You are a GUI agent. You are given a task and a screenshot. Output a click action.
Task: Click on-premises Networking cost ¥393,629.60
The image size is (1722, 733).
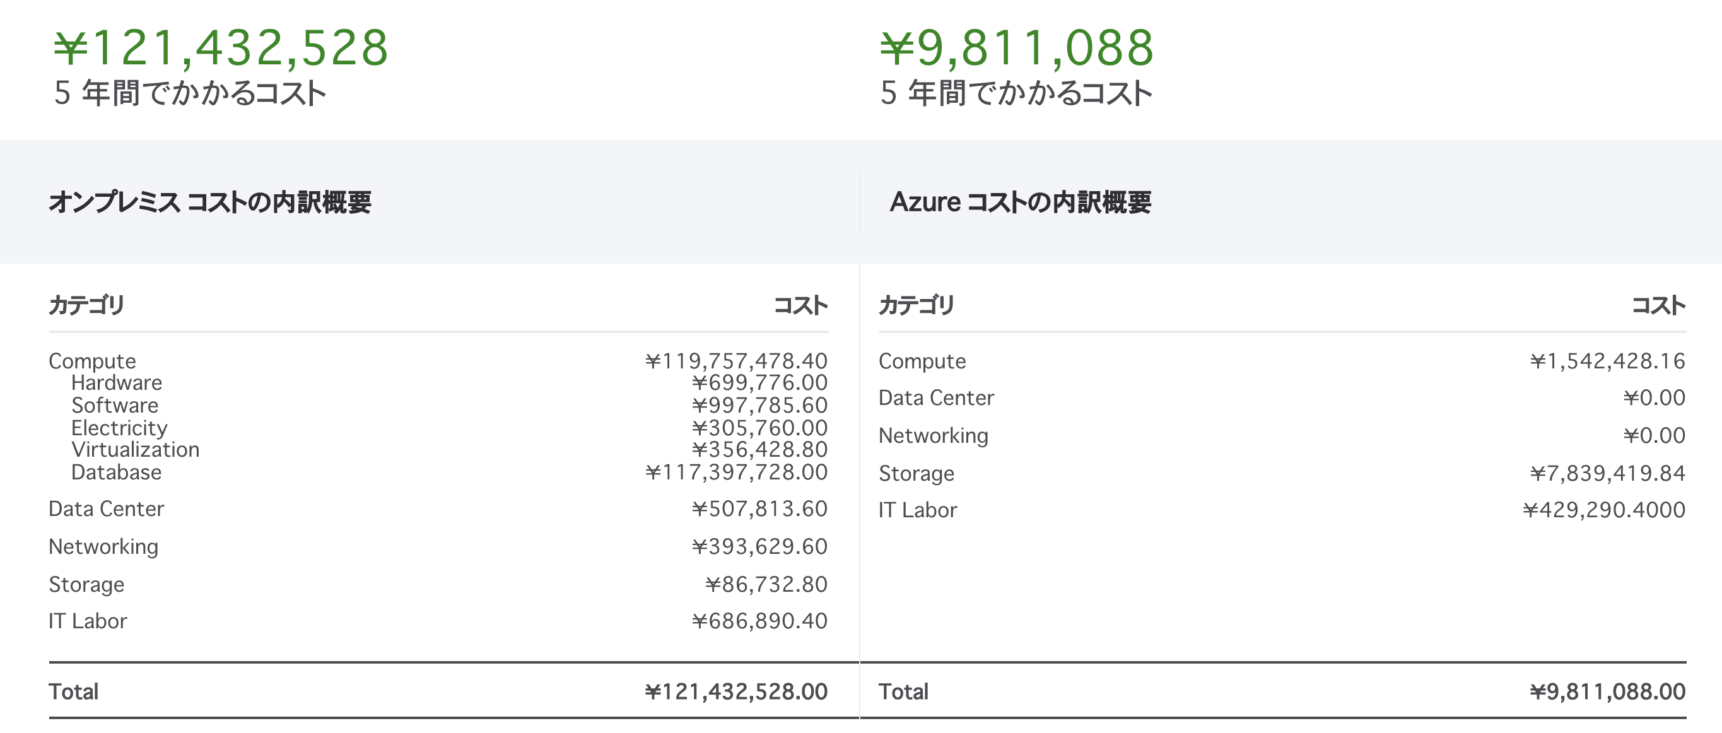click(759, 547)
